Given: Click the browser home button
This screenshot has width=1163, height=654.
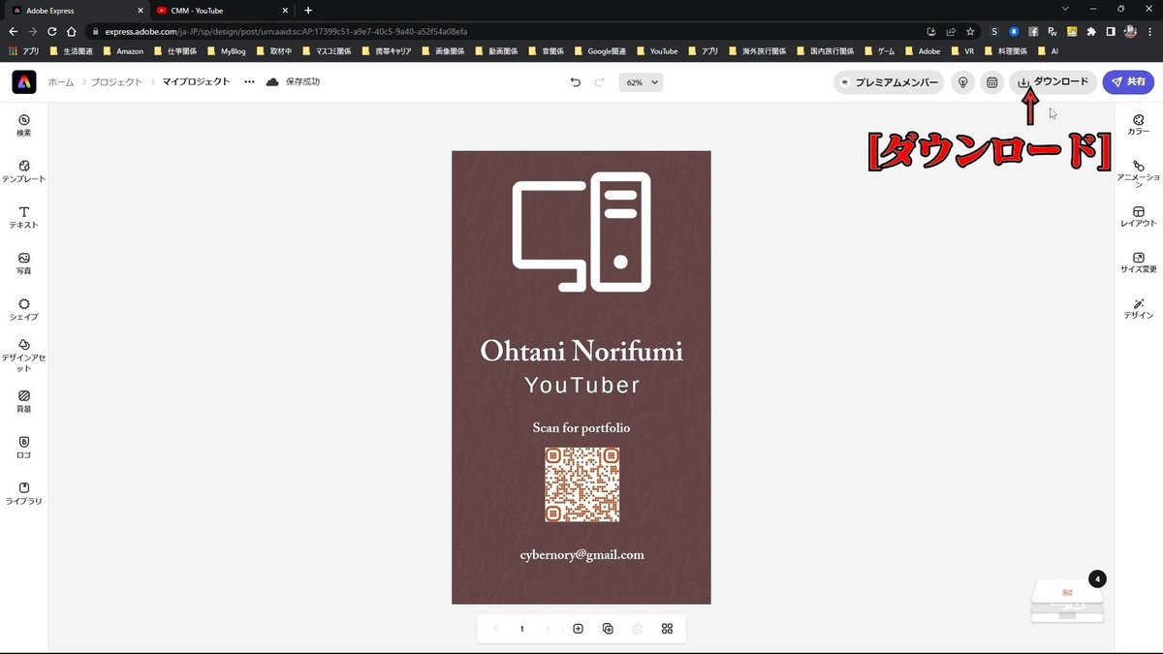Looking at the screenshot, I should click(x=71, y=31).
